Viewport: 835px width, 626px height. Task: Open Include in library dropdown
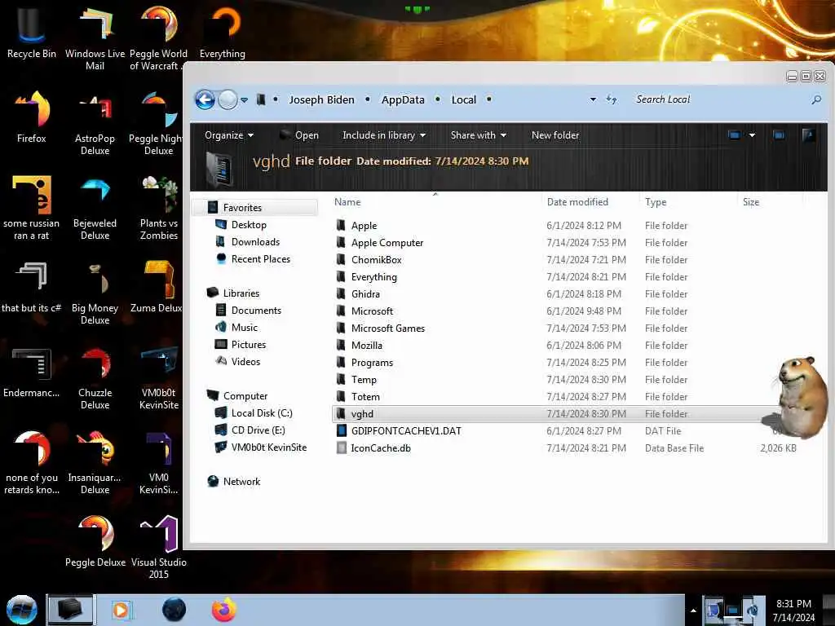[384, 135]
